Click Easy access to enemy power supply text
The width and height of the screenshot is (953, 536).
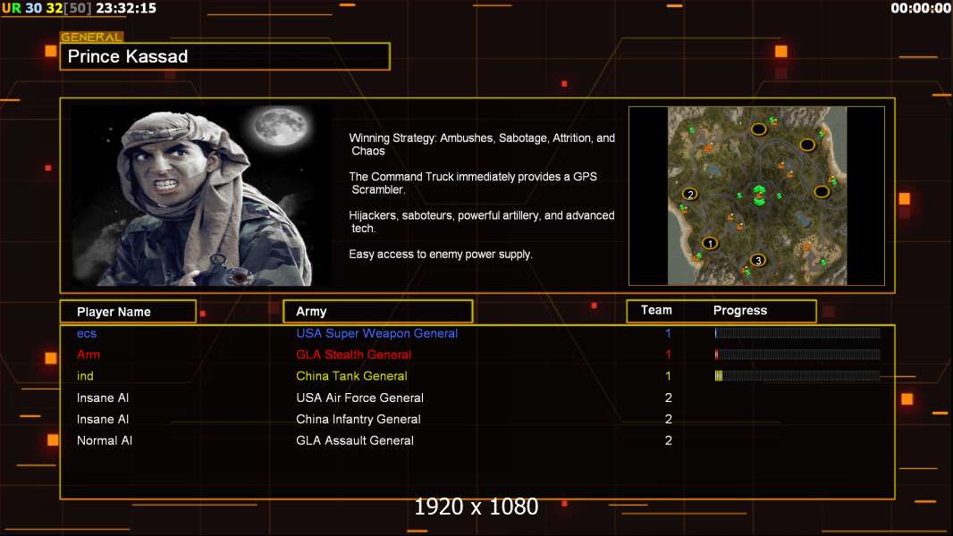pos(441,255)
